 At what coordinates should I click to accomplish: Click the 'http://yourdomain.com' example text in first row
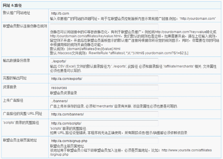[198, 19]
